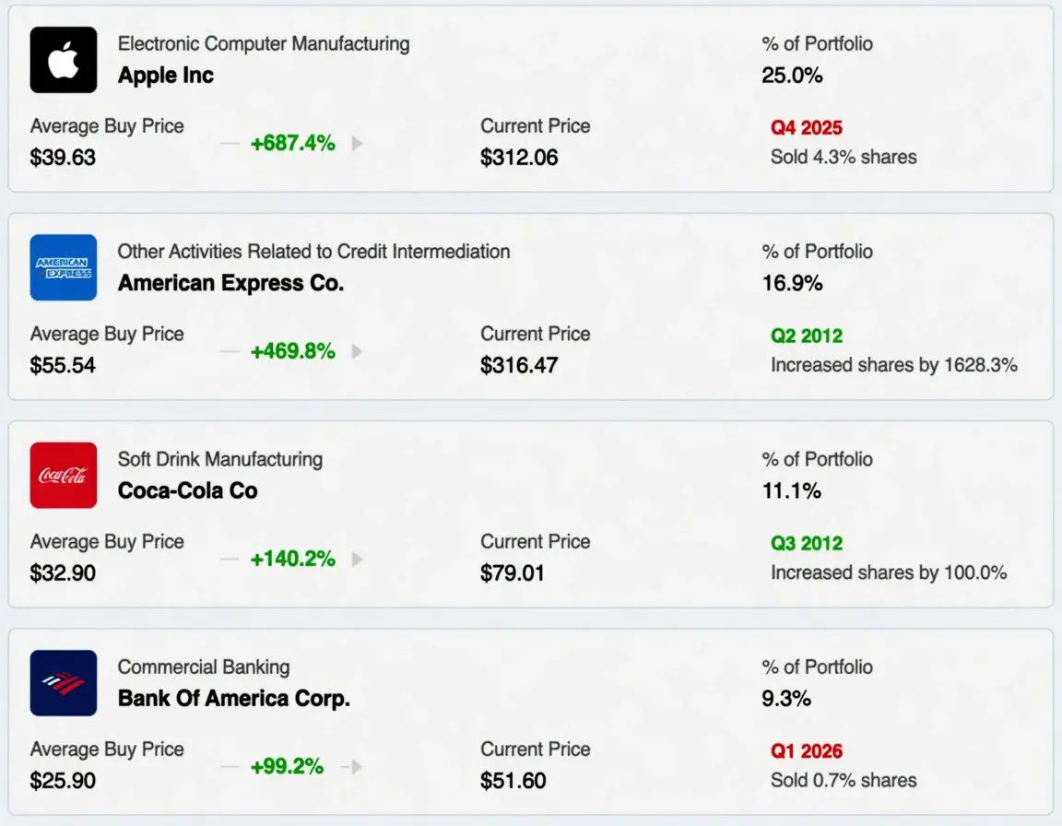Click the arrow next to +99.2%
Image resolution: width=1062 pixels, height=826 pixels.
click(x=357, y=767)
